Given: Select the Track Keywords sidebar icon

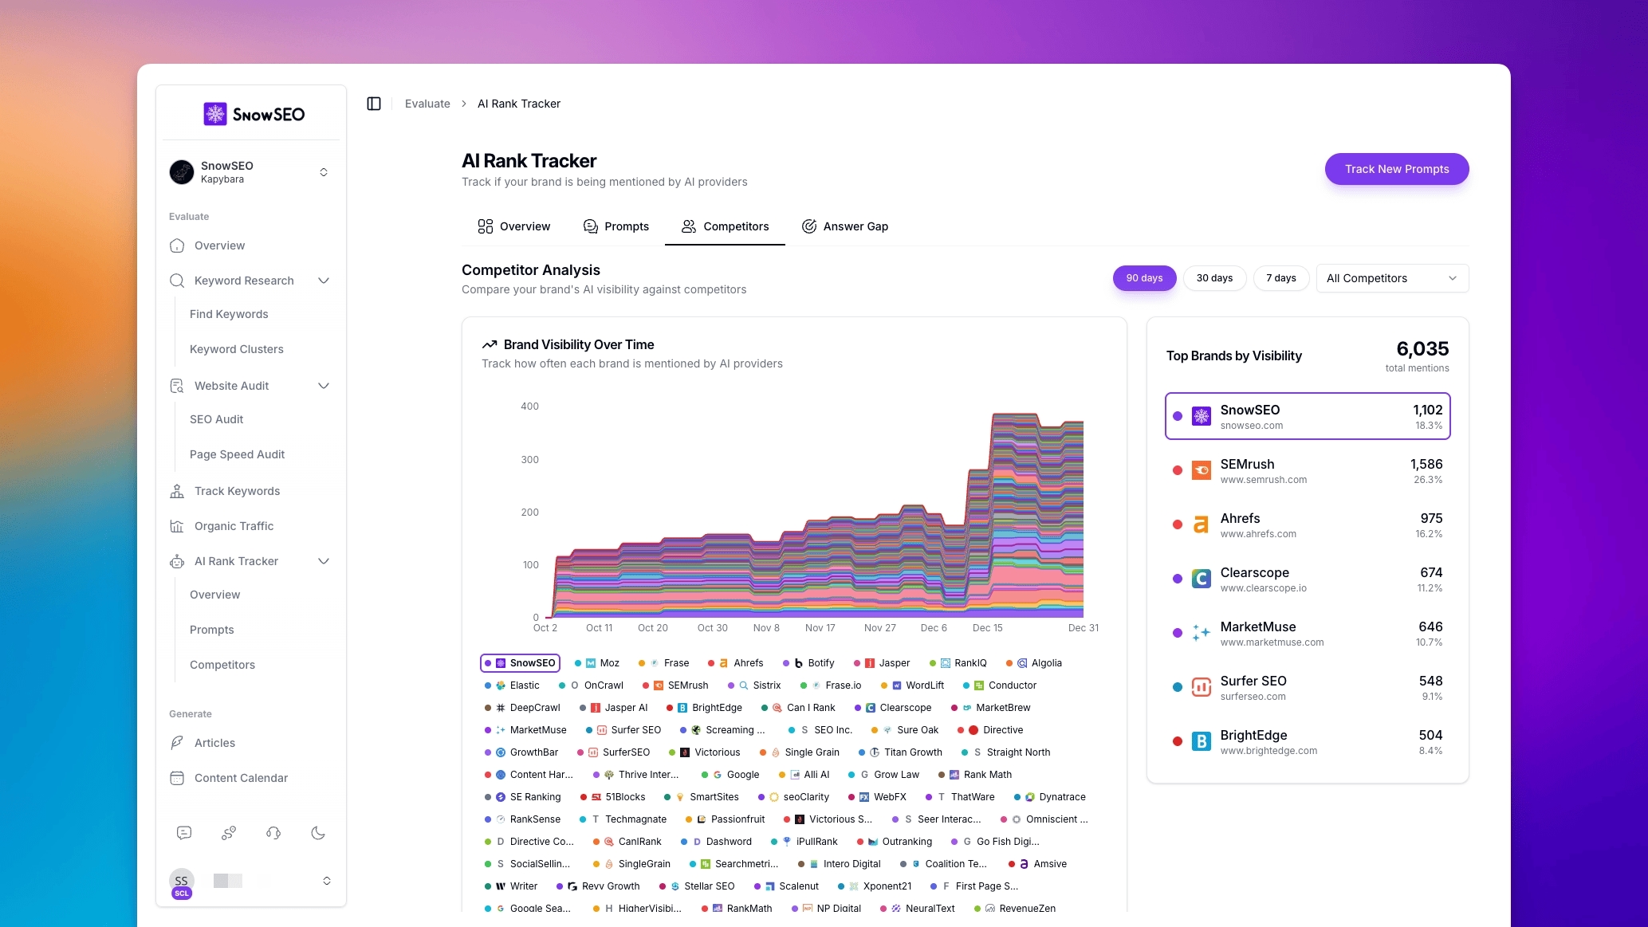Looking at the screenshot, I should click(177, 491).
